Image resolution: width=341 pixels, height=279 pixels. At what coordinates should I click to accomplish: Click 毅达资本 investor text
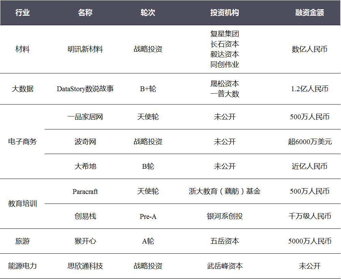tap(225, 54)
